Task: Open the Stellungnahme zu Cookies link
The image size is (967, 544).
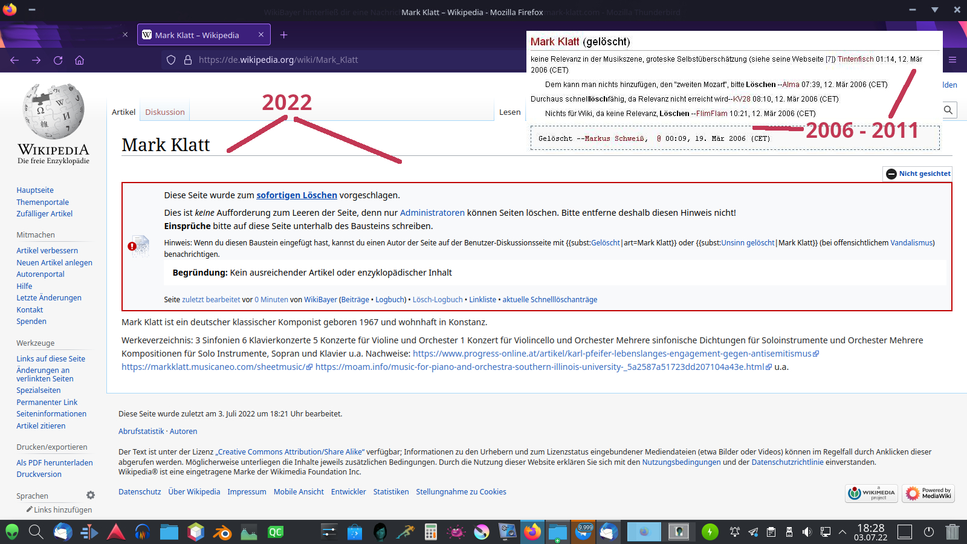Action: coord(461,492)
